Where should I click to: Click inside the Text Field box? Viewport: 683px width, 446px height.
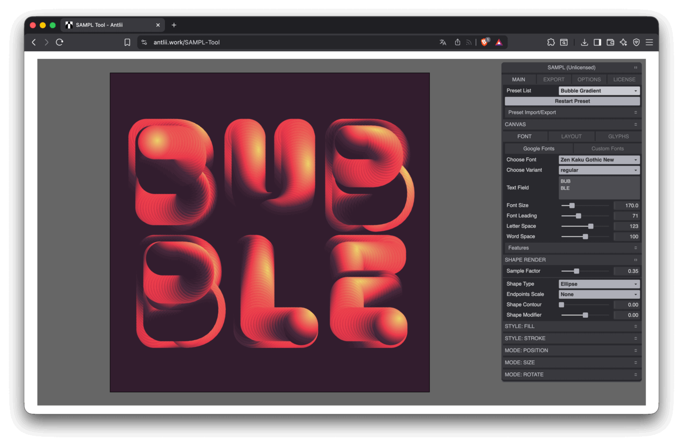coord(599,188)
